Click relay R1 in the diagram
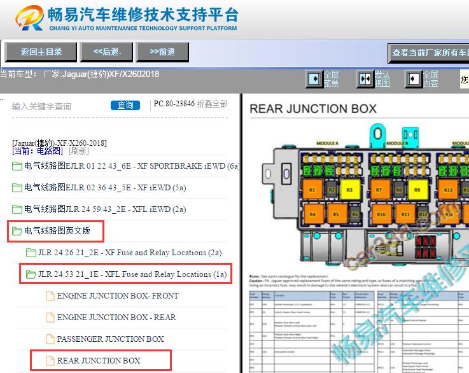469x373 pixels. [312, 190]
